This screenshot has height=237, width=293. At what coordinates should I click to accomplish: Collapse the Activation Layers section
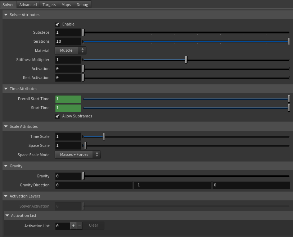6,196
